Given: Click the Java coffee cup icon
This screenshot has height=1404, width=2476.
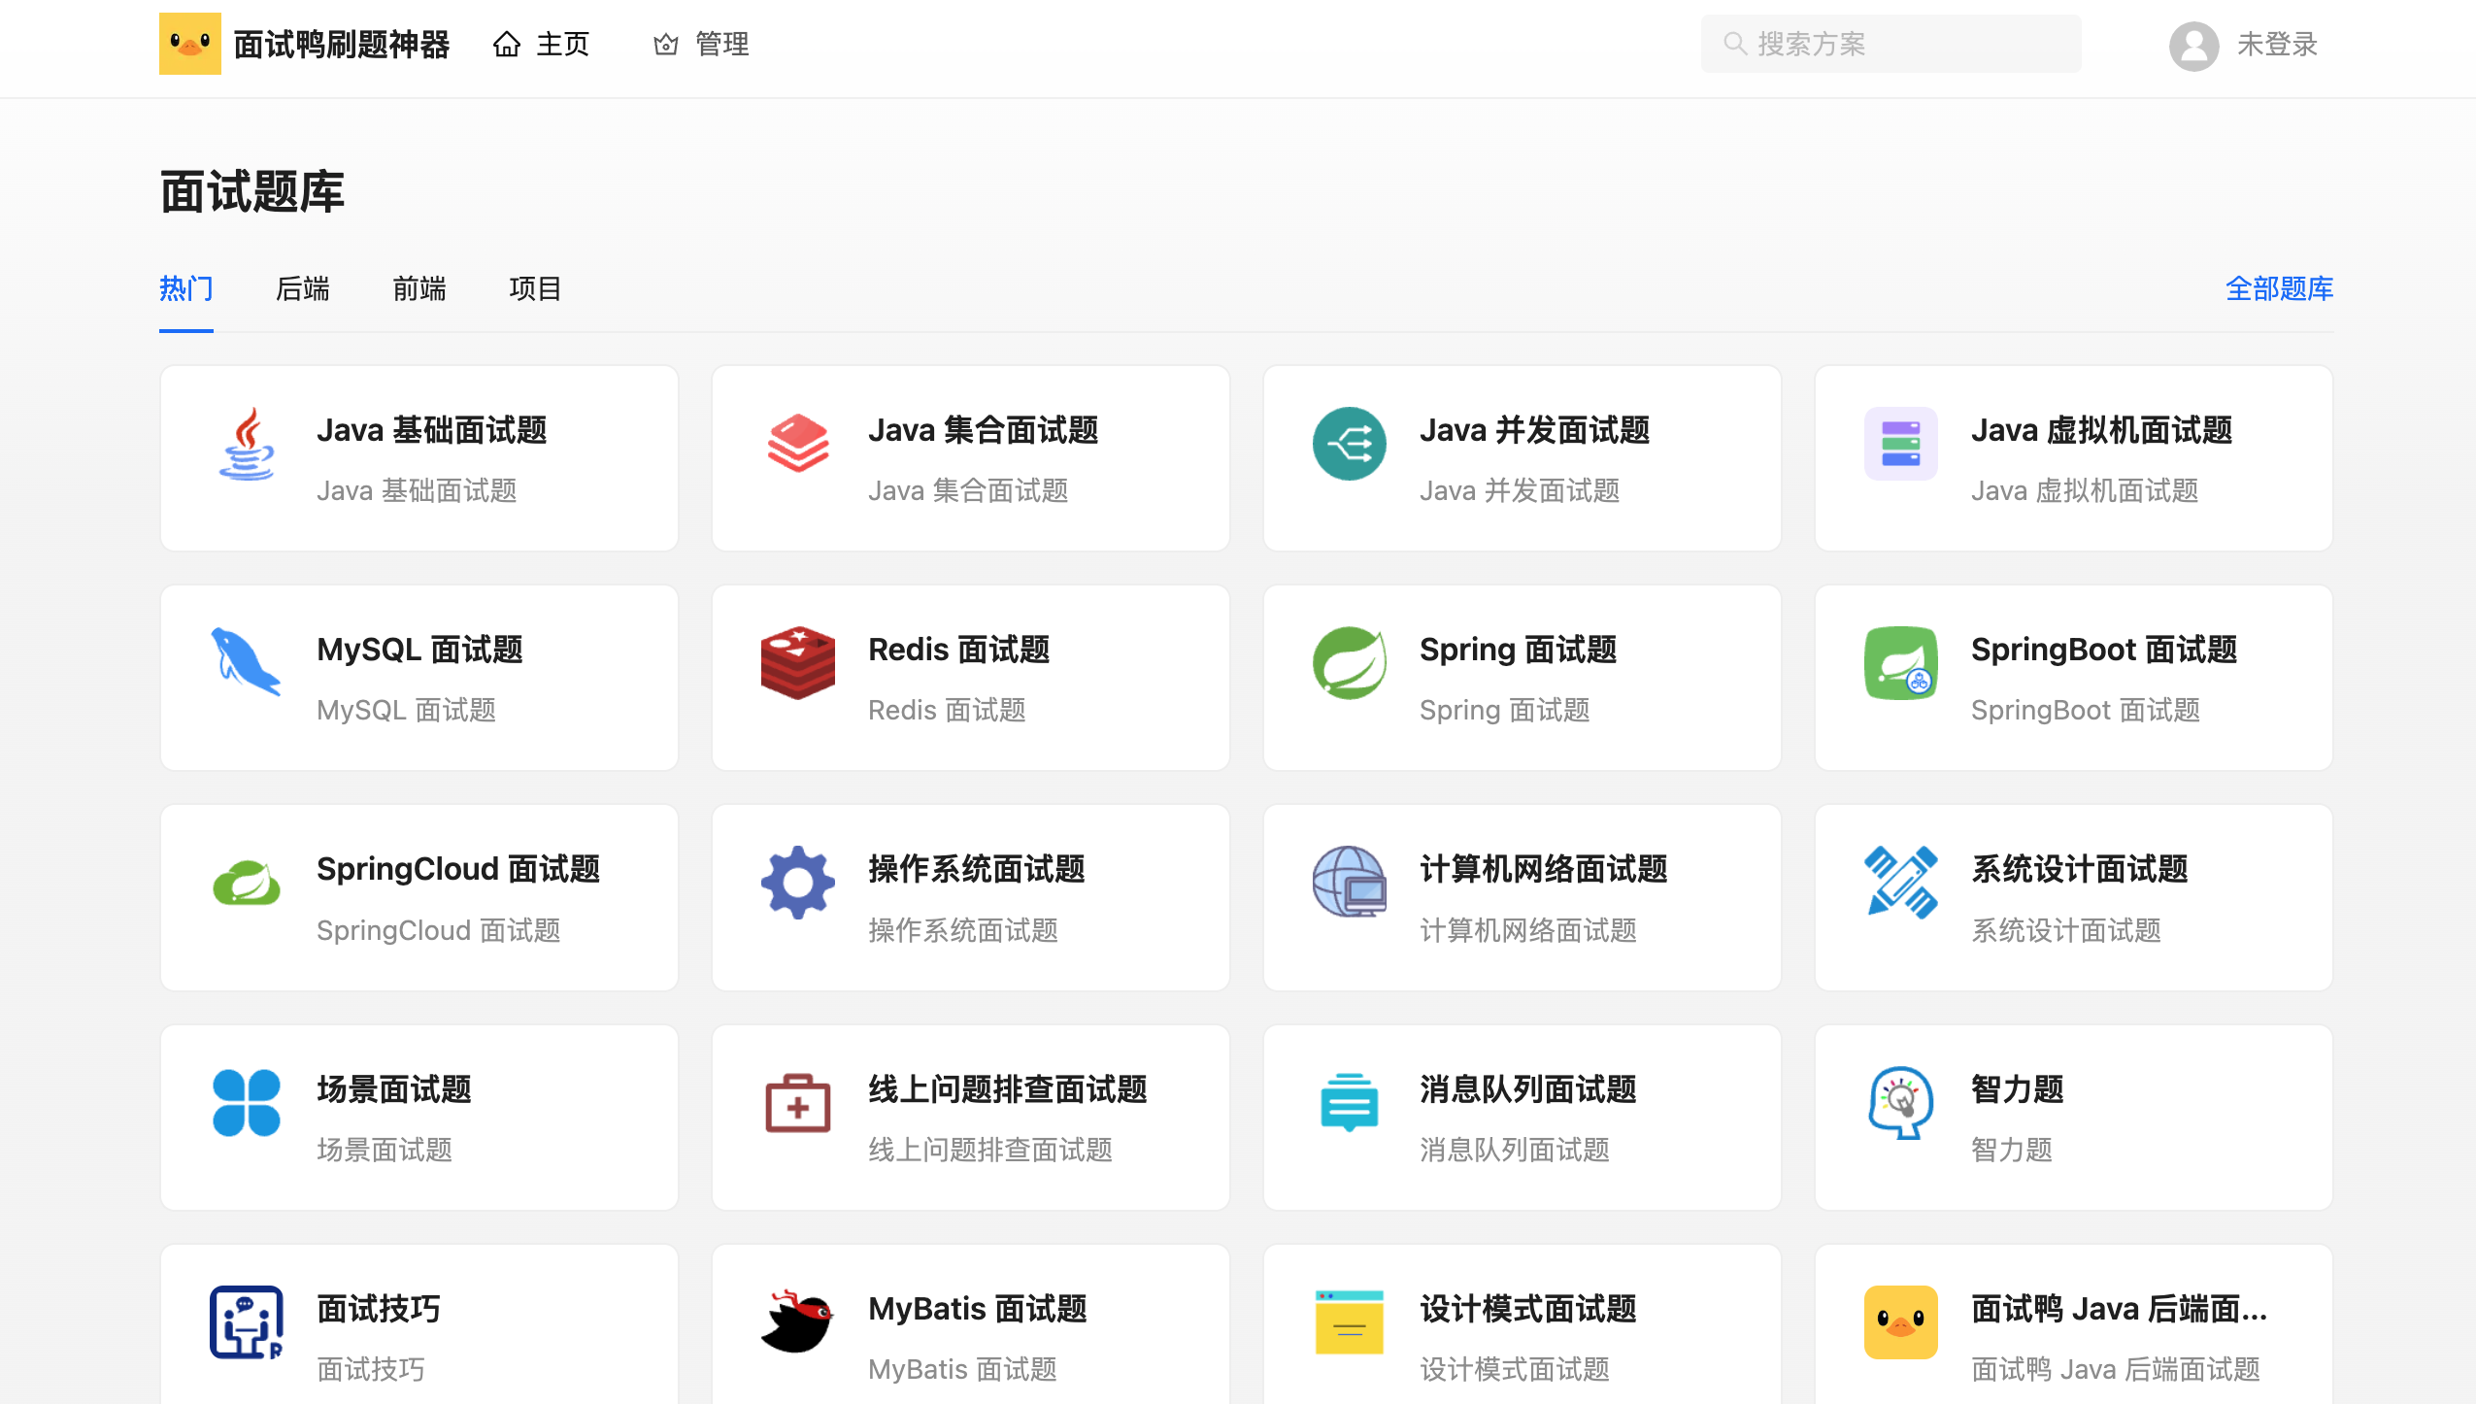Looking at the screenshot, I should point(247,444).
